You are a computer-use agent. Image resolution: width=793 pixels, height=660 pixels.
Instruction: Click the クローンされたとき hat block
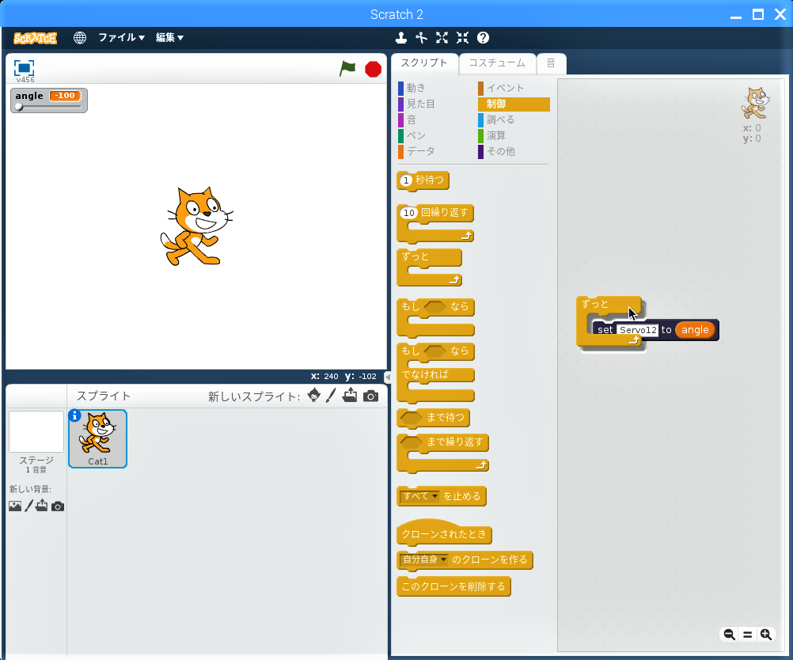(x=444, y=534)
